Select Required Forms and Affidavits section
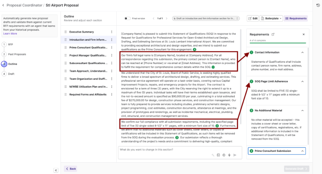Screen dimensions: 322x174 (88, 95)
